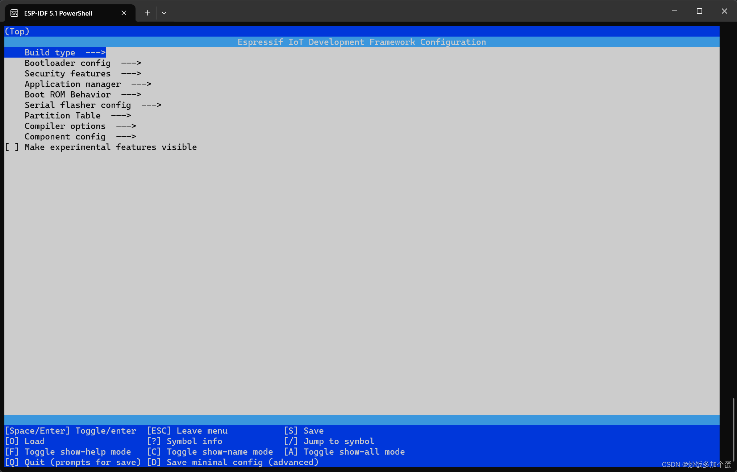The height and width of the screenshot is (472, 737).
Task: Open a new terminal tab with the plus icon
Action: (147, 13)
